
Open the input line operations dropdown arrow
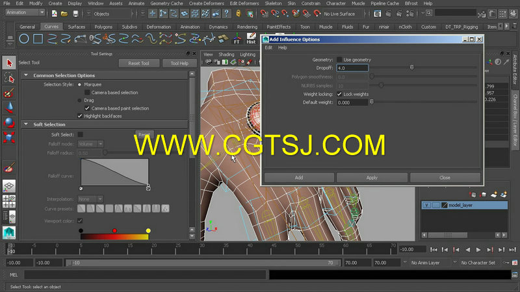point(423,14)
